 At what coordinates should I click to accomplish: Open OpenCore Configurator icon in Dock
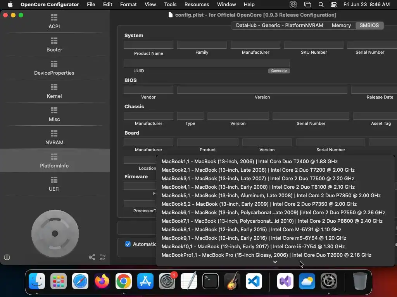(x=329, y=281)
